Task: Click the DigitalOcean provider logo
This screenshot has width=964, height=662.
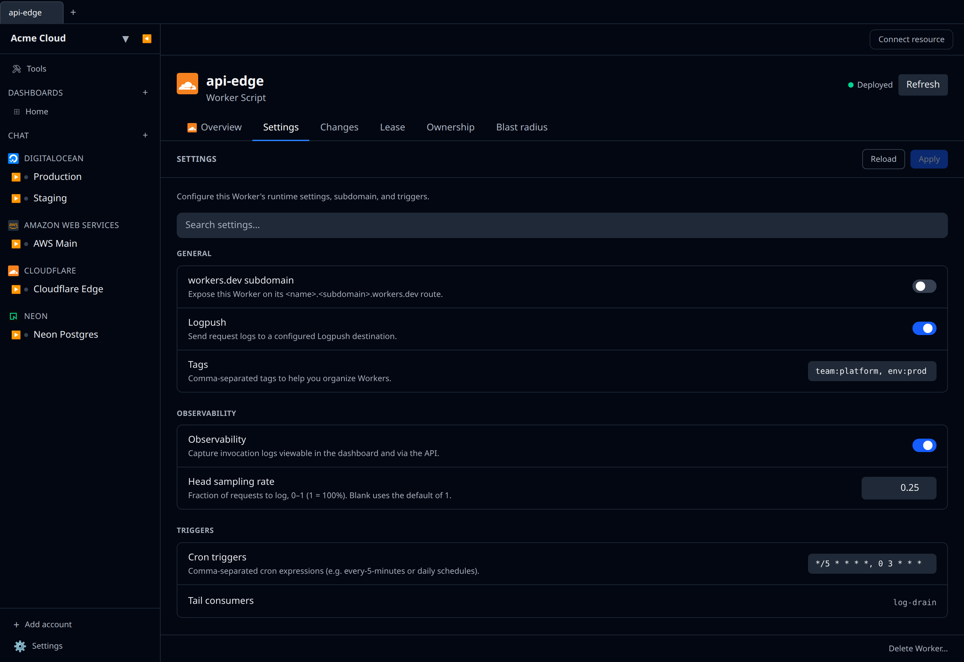Action: point(13,158)
